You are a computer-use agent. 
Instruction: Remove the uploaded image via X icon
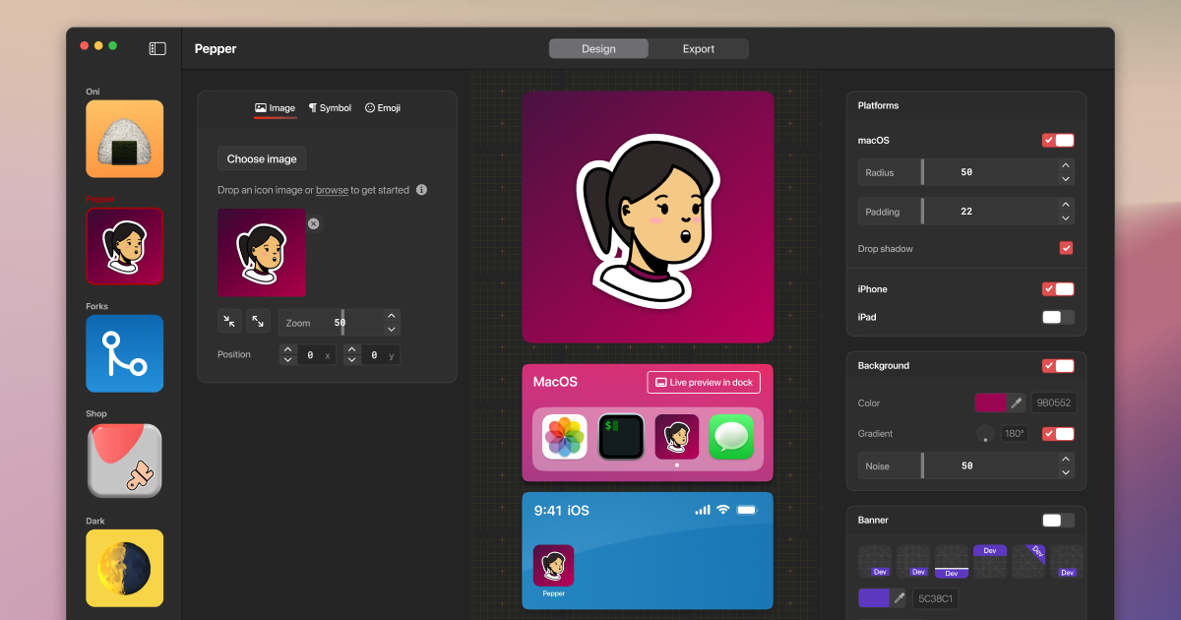coord(313,223)
